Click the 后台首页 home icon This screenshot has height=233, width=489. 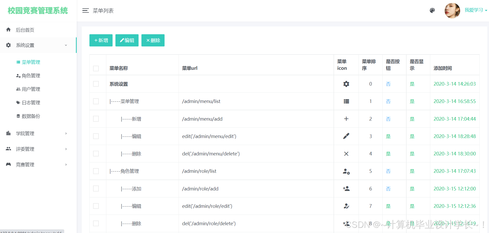pyautogui.click(x=8, y=30)
